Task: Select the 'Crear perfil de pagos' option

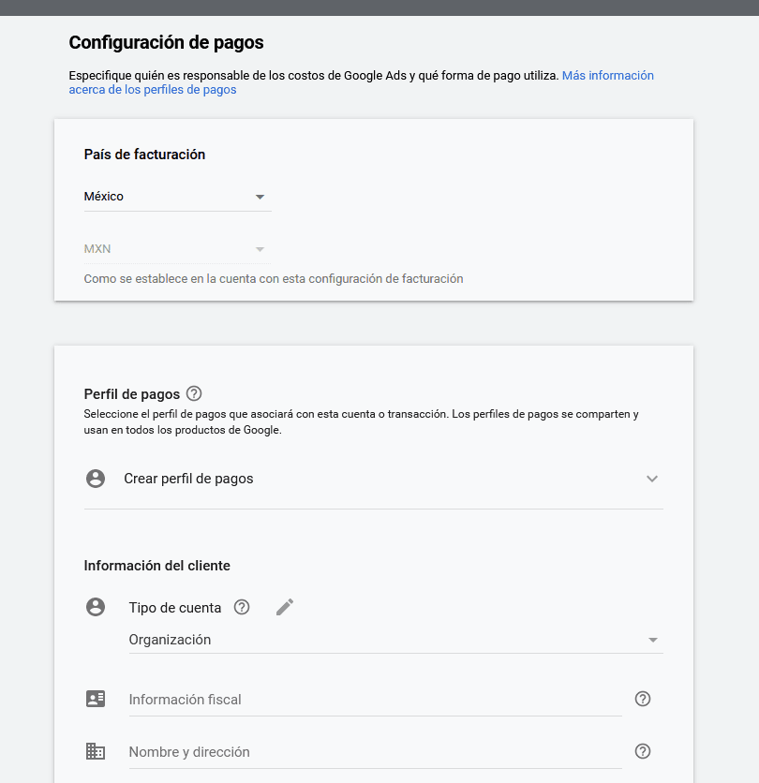Action: [x=188, y=479]
